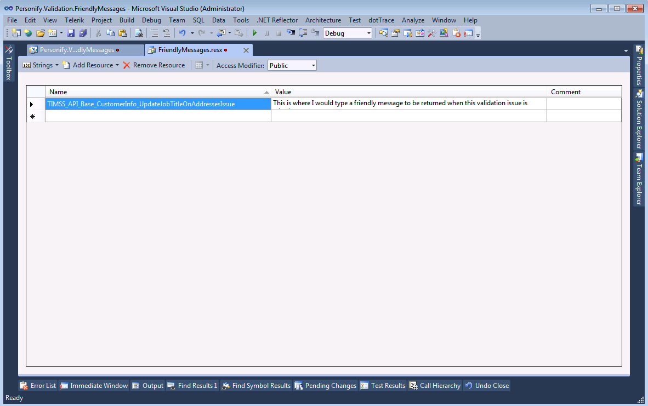Click the Add New Item icon
Viewport: 648px width, 406px height.
pos(53,33)
